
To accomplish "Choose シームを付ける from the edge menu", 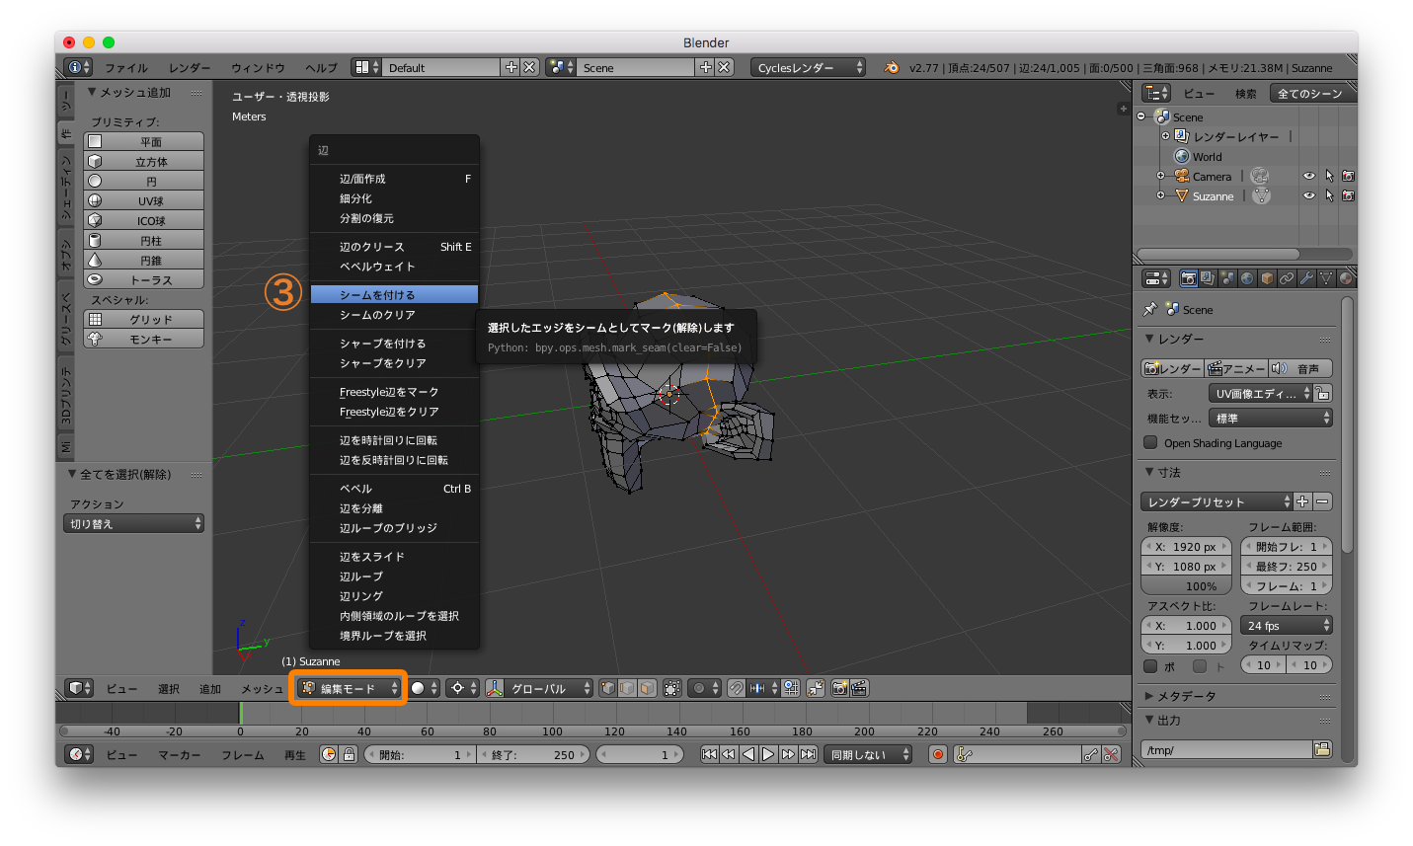I will coord(395,293).
